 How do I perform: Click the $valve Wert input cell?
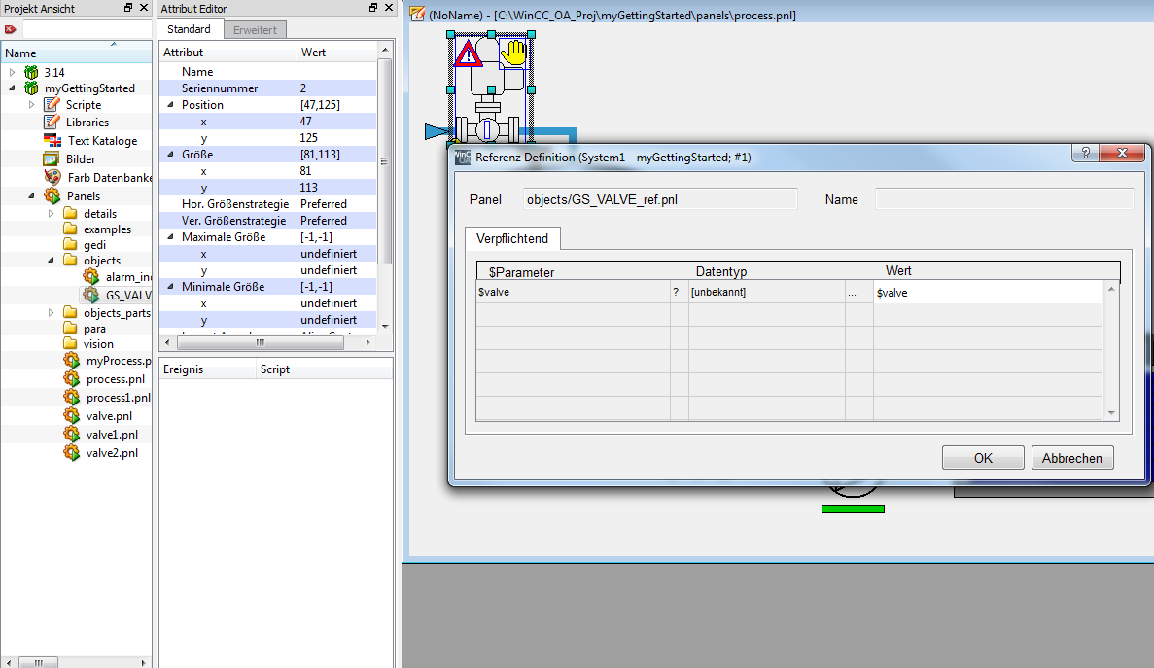[987, 292]
